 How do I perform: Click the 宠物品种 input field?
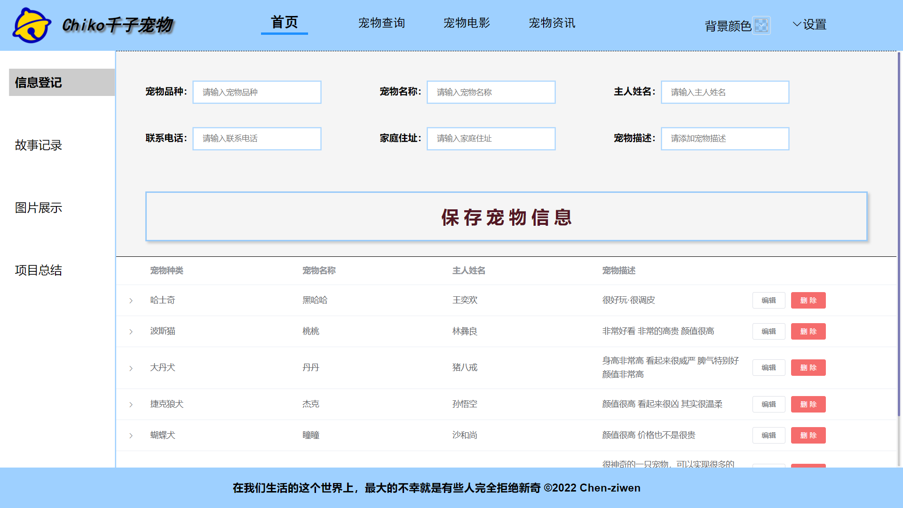pyautogui.click(x=256, y=92)
